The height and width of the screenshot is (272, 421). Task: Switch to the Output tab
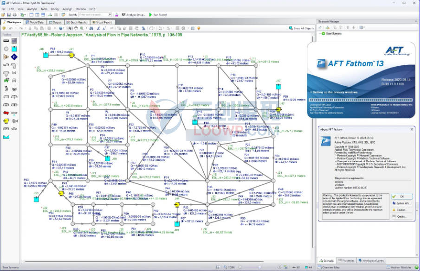[x=55, y=23]
